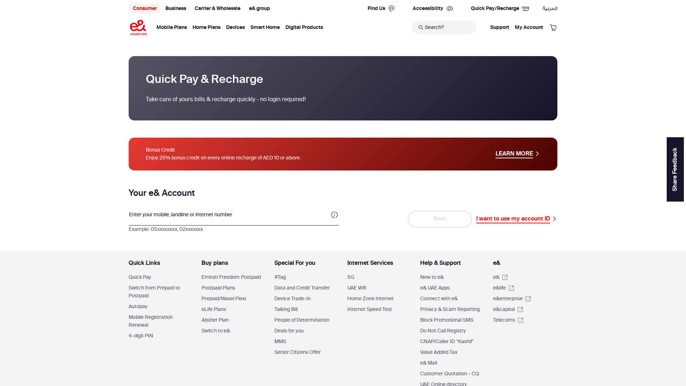Open Home Zone Internet link
Screen dimensions: 686x386
[x=371, y=299]
